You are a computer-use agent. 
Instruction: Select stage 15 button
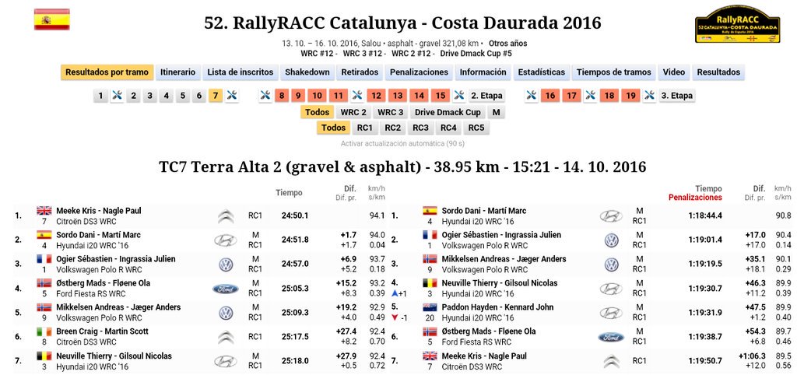coord(441,96)
